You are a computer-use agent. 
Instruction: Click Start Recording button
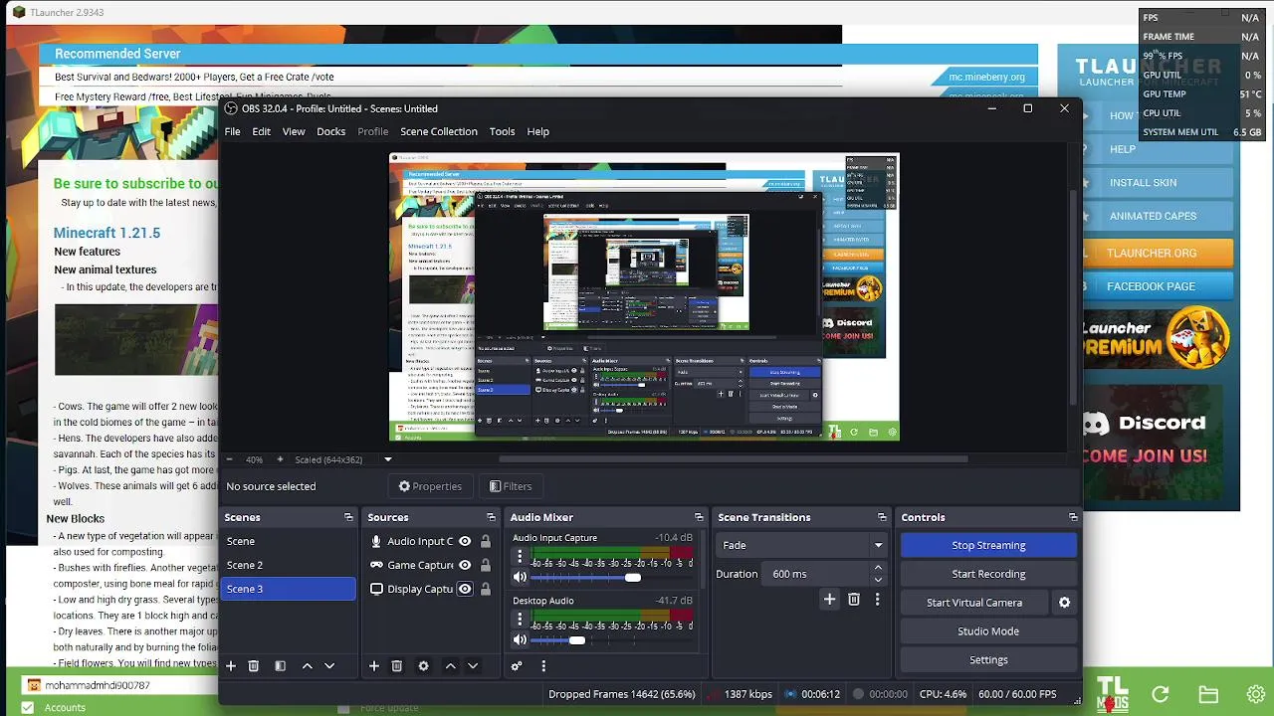[988, 574]
